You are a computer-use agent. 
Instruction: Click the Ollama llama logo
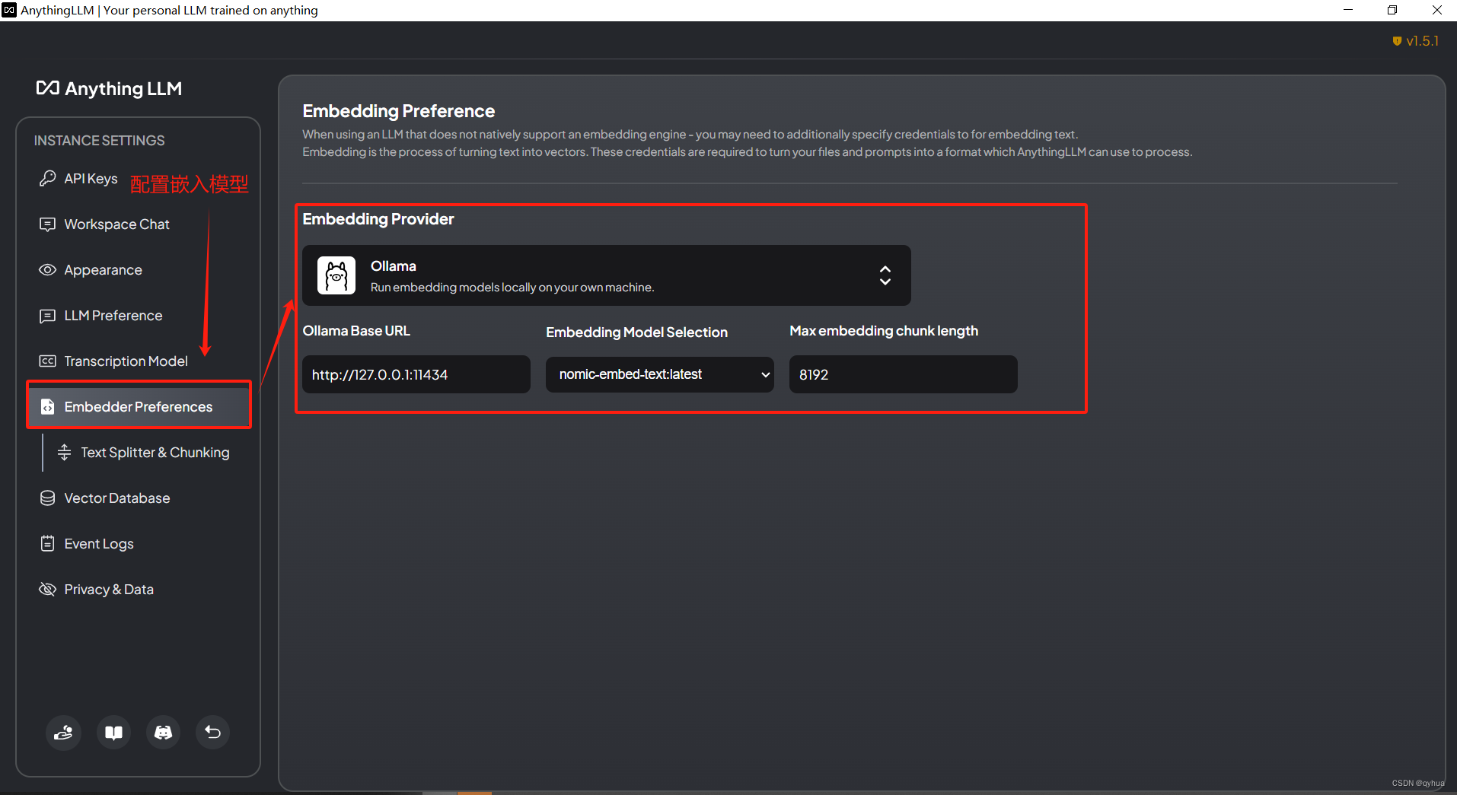tap(336, 275)
